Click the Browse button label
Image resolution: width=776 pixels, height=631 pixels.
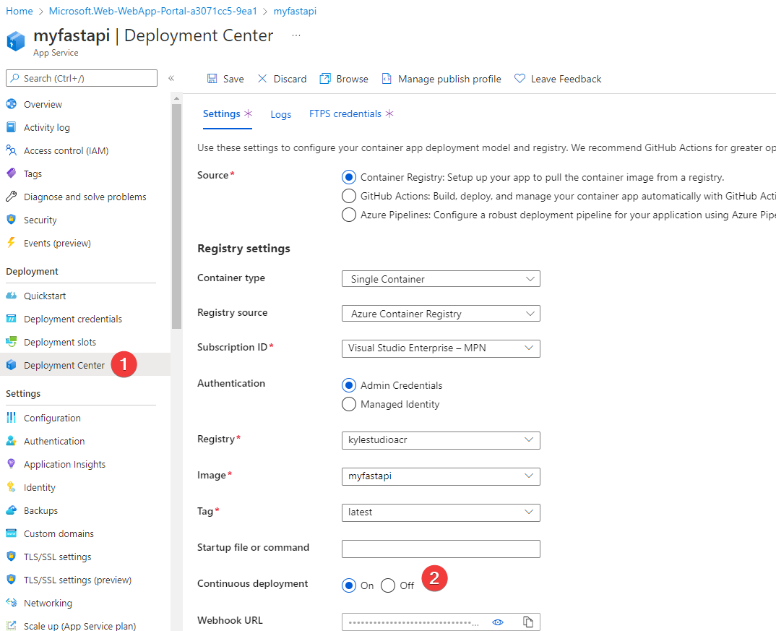point(353,79)
